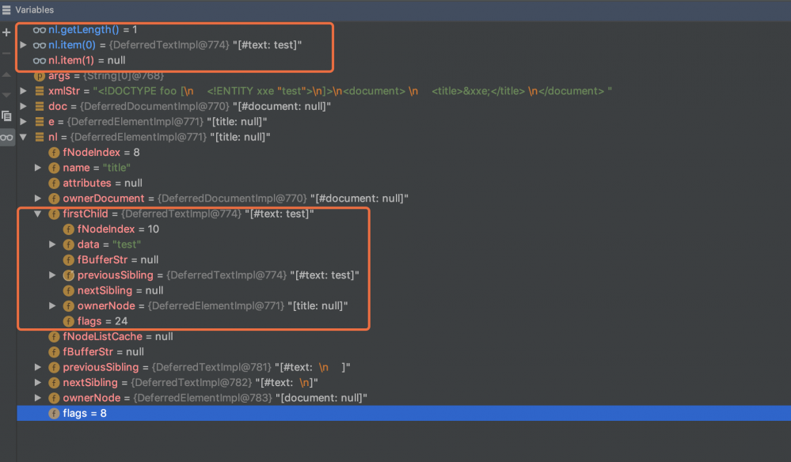Click the watch icon beside nl.getLength()
Viewport: 791px width, 462px height.
coord(40,30)
